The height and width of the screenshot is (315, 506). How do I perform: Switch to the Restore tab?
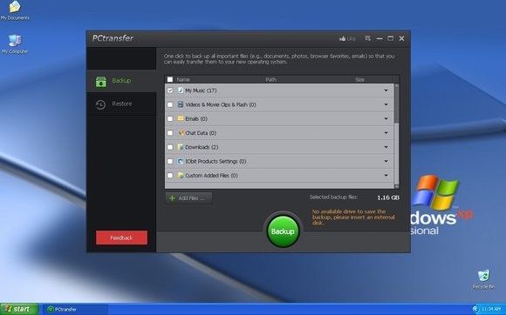click(121, 104)
